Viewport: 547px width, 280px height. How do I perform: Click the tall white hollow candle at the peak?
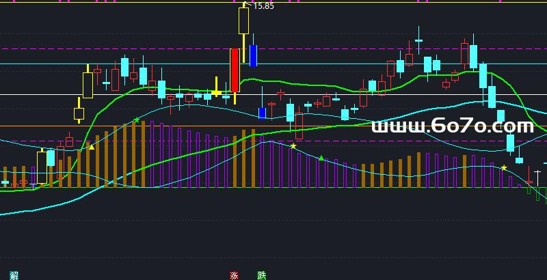243,20
